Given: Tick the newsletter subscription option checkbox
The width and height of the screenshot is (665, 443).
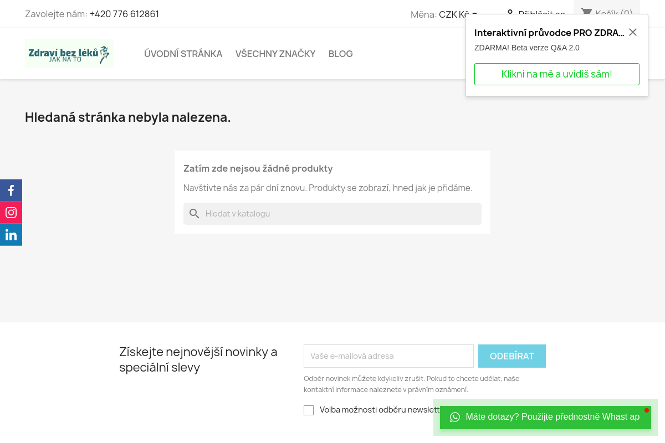Looking at the screenshot, I should (x=309, y=410).
